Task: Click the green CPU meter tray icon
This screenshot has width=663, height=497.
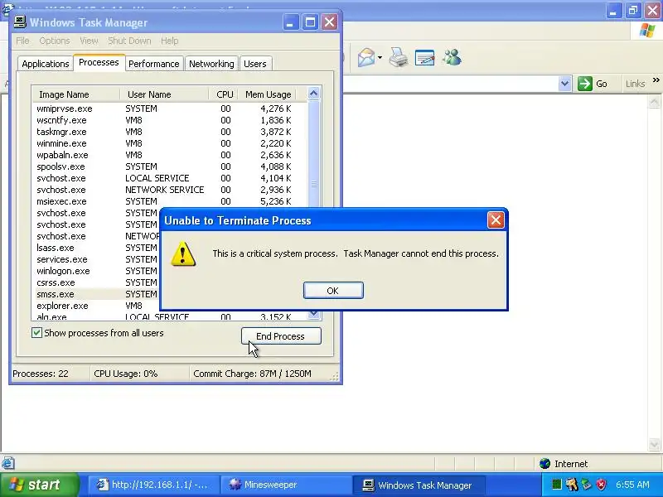Action: pos(557,484)
